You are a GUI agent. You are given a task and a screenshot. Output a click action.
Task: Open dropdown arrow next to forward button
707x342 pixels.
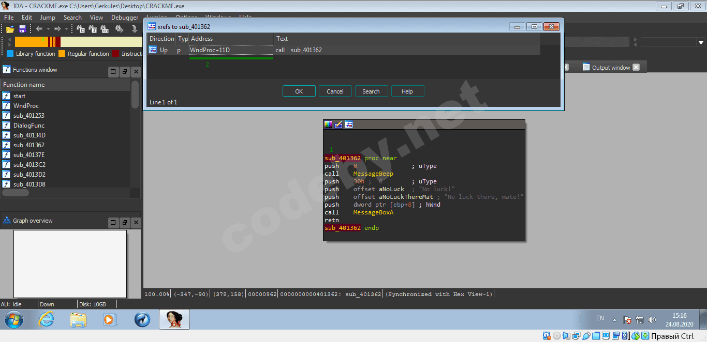pyautogui.click(x=66, y=29)
